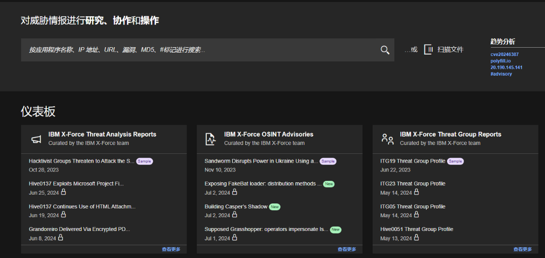The height and width of the screenshot is (258, 545).
Task: Click lock icon beside Jun 19, 2024
Action: pyautogui.click(x=64, y=215)
